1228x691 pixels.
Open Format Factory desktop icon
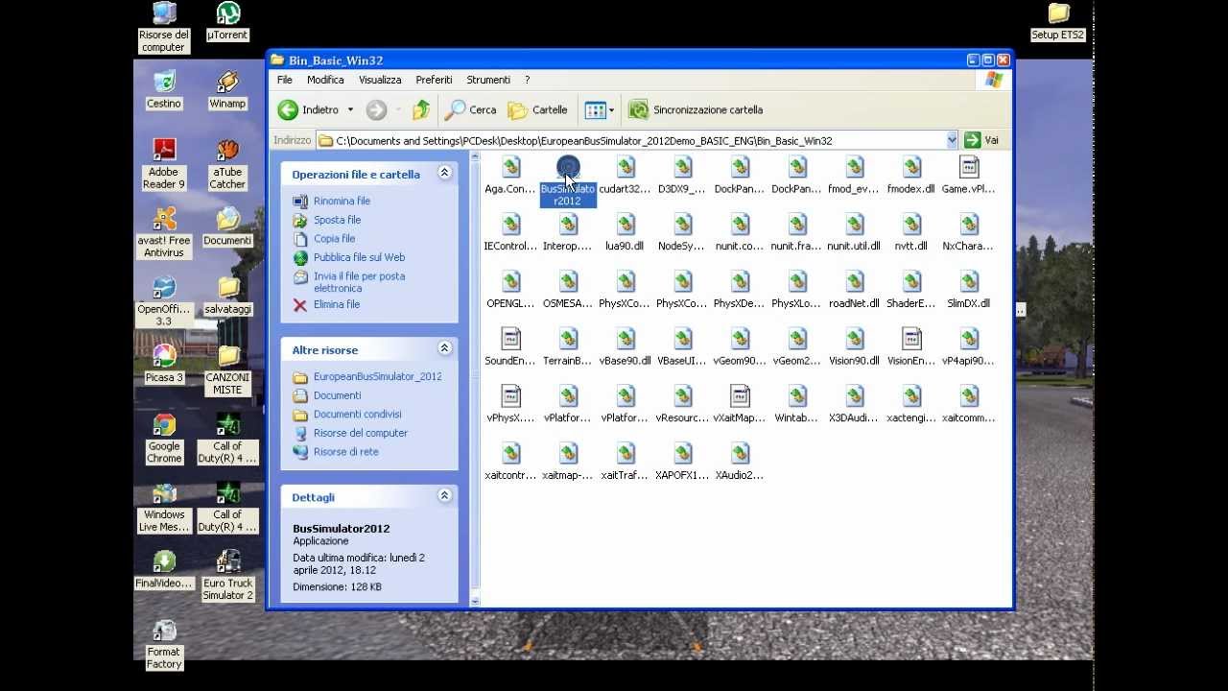(x=164, y=645)
